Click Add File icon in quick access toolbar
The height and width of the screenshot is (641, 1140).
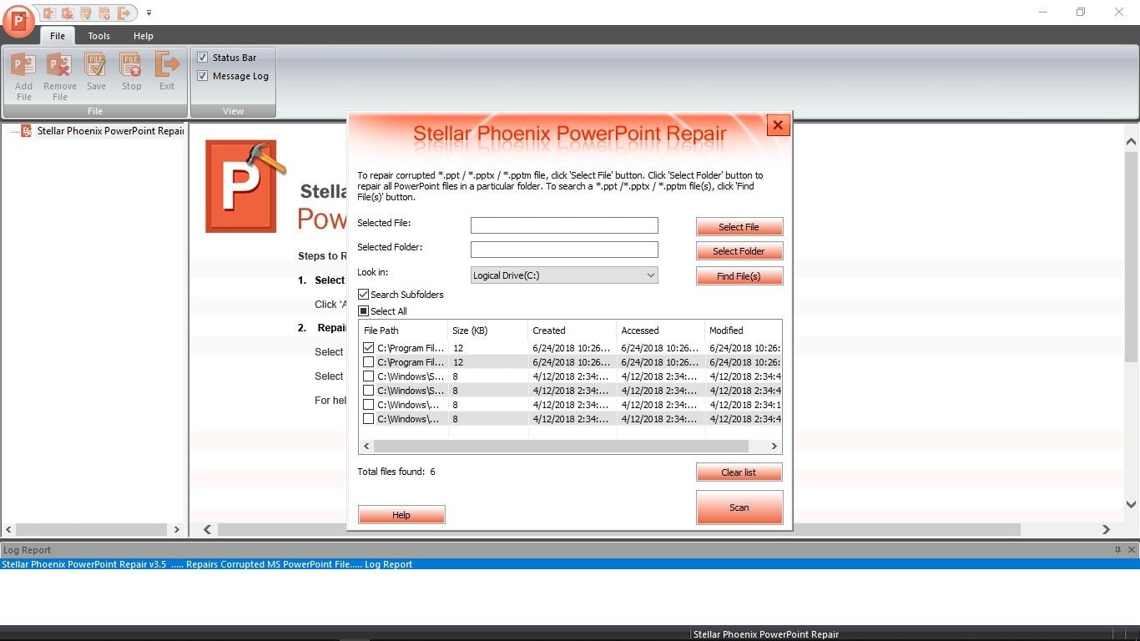(x=49, y=13)
